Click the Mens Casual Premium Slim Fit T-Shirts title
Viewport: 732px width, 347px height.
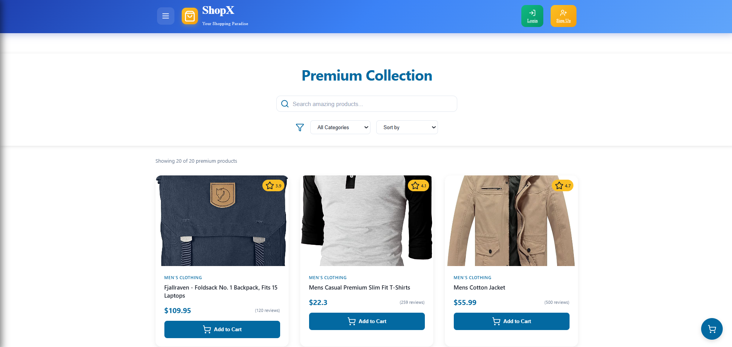(x=360, y=288)
